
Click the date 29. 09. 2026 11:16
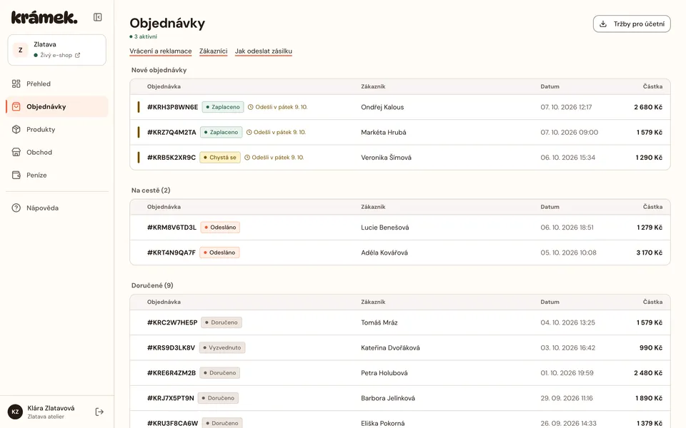[567, 398]
